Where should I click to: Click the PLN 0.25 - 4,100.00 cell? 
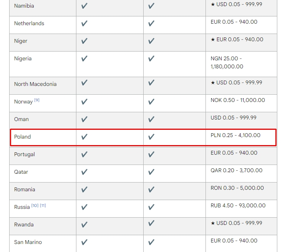[x=235, y=135]
